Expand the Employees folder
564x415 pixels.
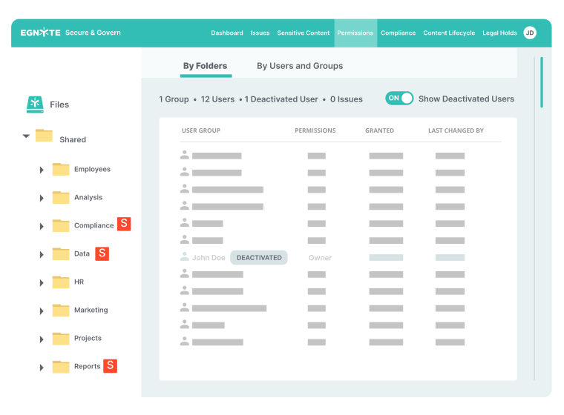[x=42, y=170]
